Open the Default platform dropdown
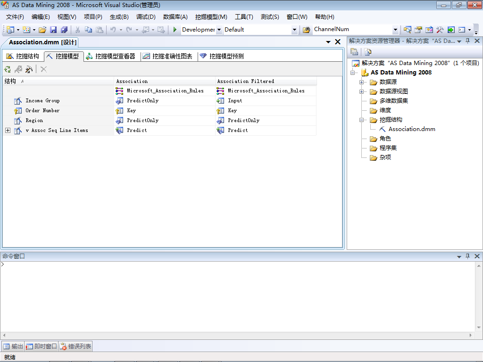Screen dimensions: 483x362 click(x=294, y=30)
